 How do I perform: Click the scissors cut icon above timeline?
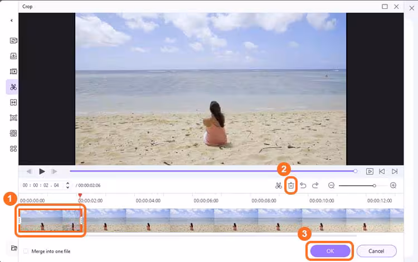point(279,185)
